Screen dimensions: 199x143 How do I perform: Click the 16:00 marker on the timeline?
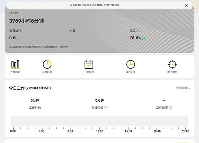tap(128, 131)
